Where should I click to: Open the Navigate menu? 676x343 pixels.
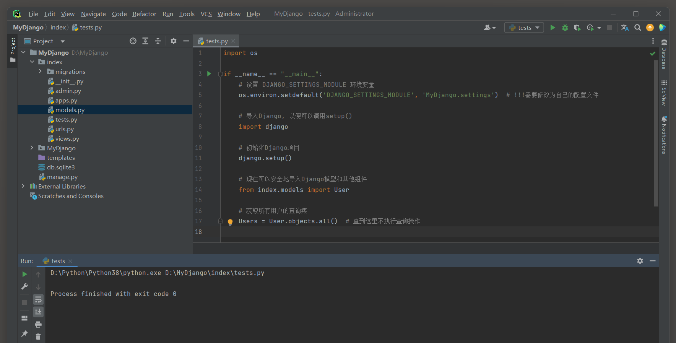pos(93,14)
